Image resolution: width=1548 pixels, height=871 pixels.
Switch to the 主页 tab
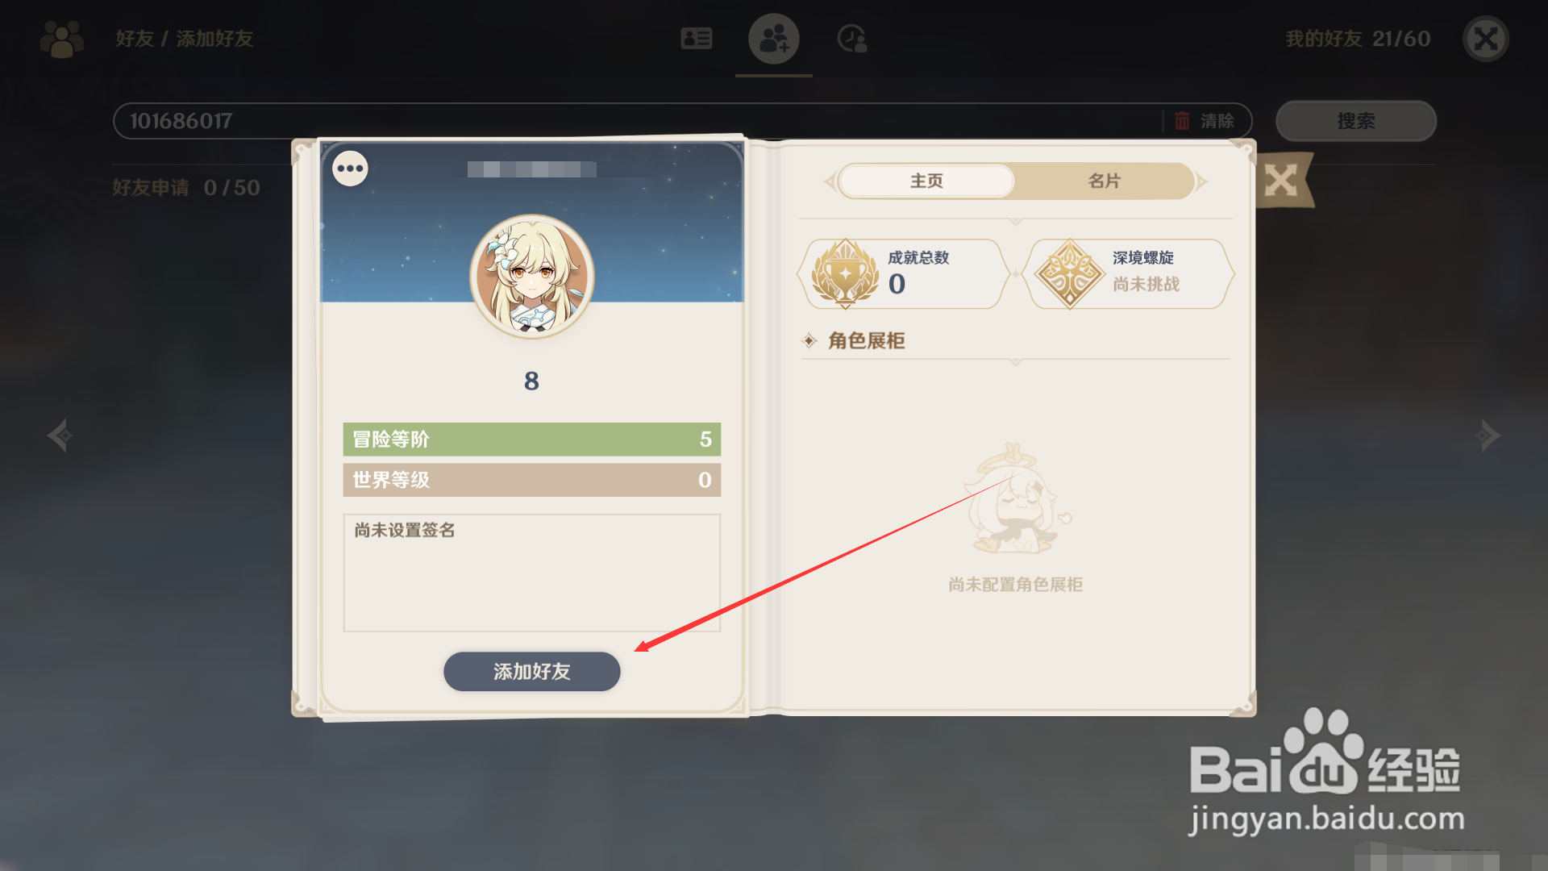[x=926, y=181]
